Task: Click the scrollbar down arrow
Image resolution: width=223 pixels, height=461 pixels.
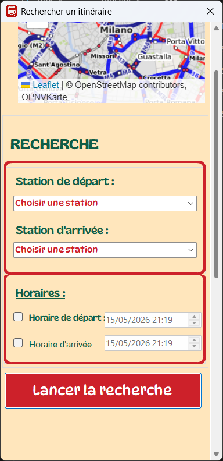Action: pyautogui.click(x=217, y=454)
